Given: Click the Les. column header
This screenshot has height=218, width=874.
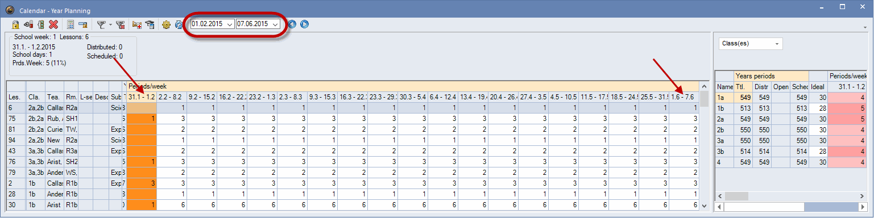Looking at the screenshot, I should [x=16, y=97].
